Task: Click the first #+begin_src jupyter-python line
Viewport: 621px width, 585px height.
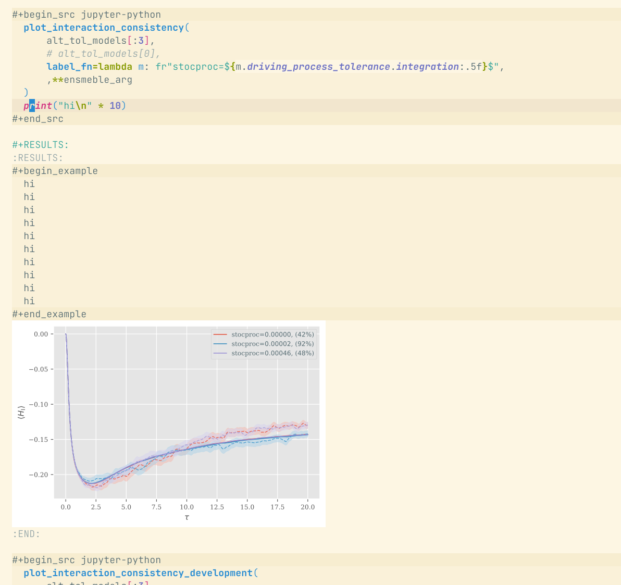Action: 86,15
